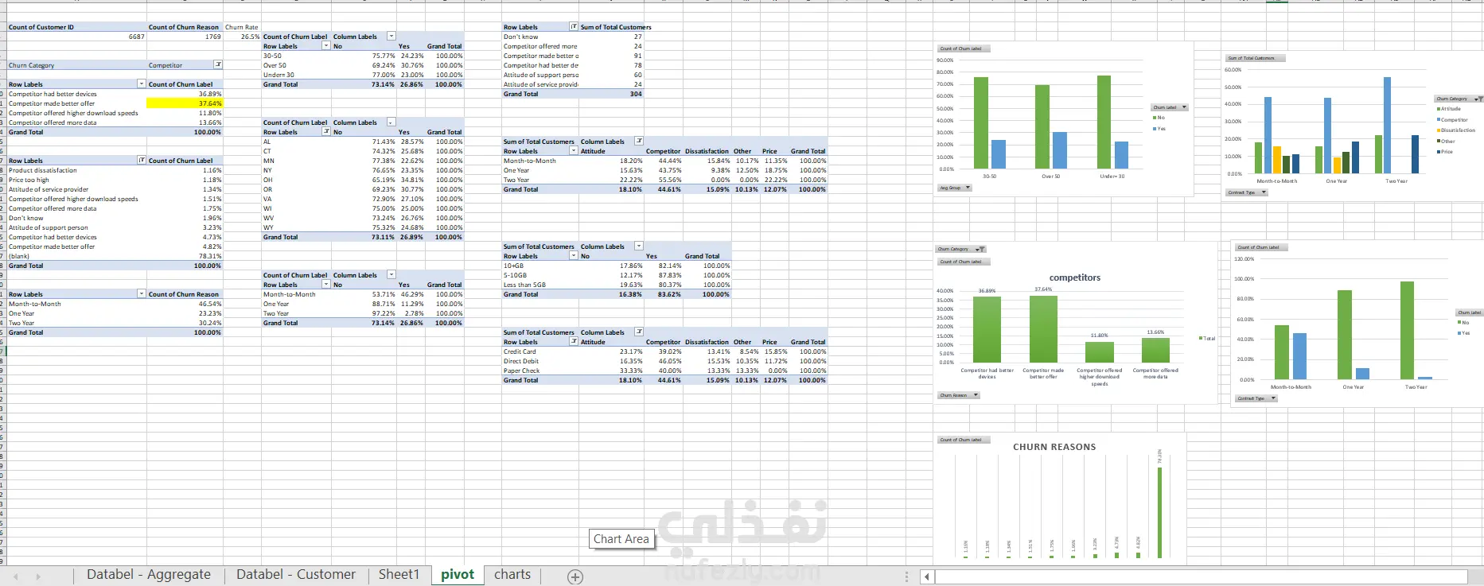Open the charts sheet tab
The image size is (1484, 586).
[512, 575]
